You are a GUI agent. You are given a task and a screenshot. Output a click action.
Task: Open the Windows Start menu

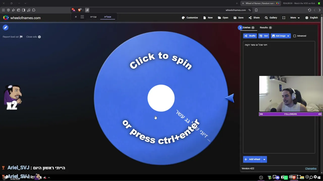point(319,177)
